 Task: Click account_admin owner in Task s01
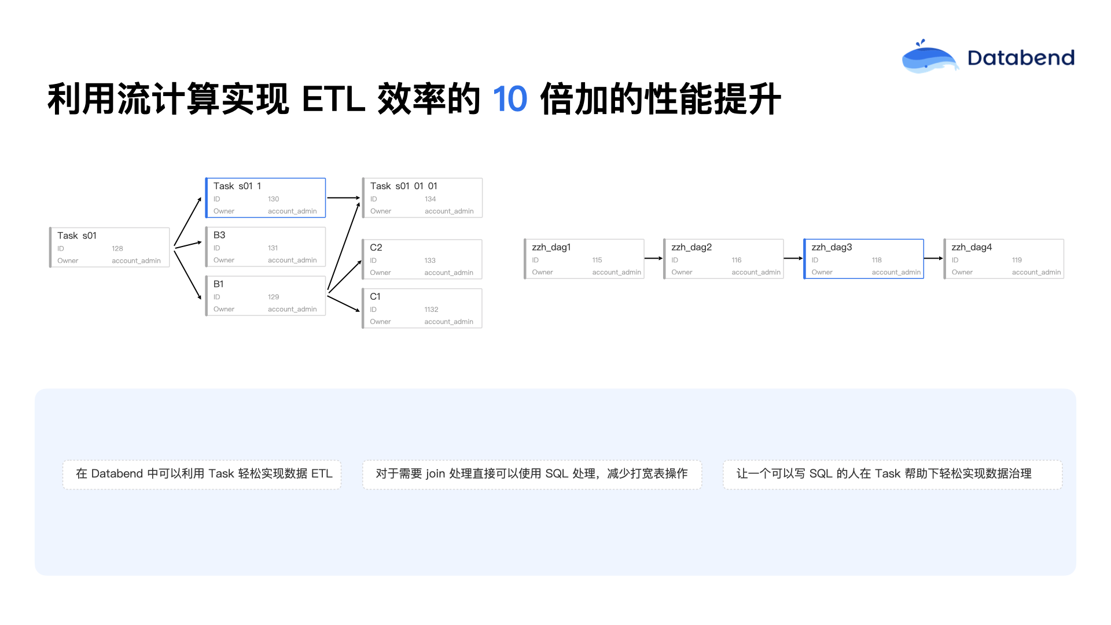137,261
